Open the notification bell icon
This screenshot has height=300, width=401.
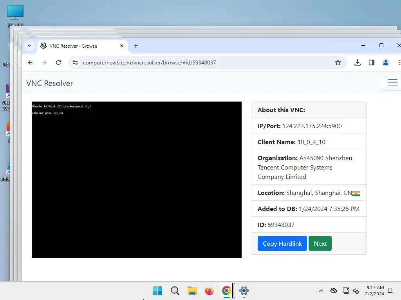pos(390,291)
